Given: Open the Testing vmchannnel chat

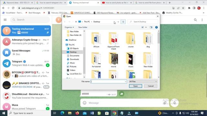Looking at the screenshot, I should tap(26, 31).
